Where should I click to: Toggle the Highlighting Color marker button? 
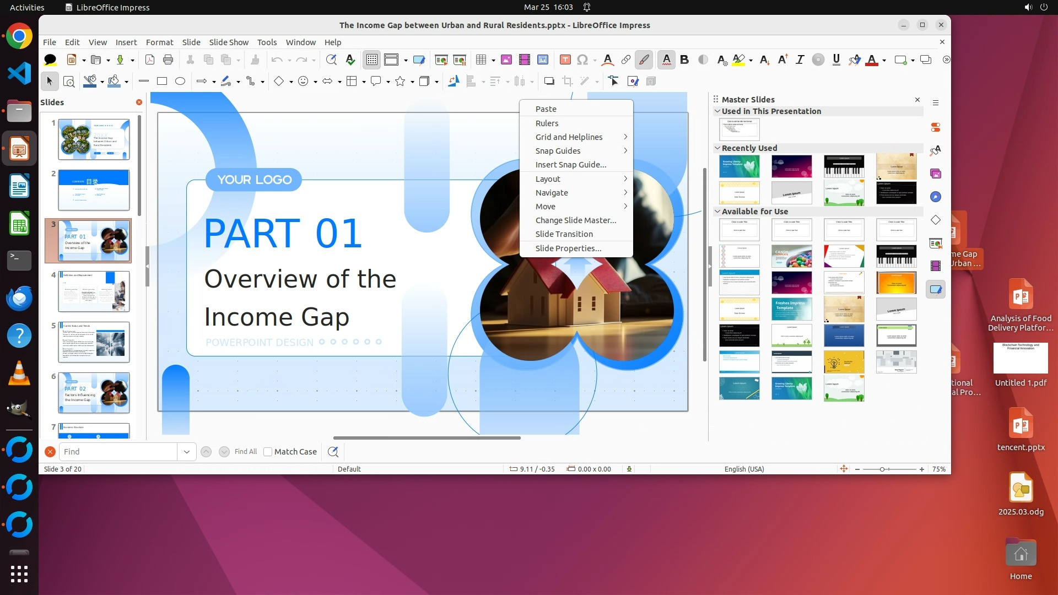739,59
